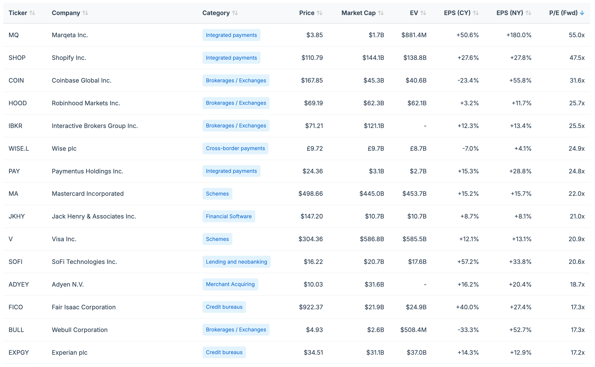Reverse P/E (Fwd) descending sort arrow

pos(582,13)
